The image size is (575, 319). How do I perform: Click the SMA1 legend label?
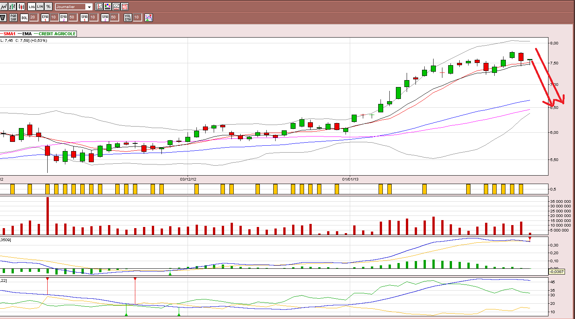click(x=10, y=34)
